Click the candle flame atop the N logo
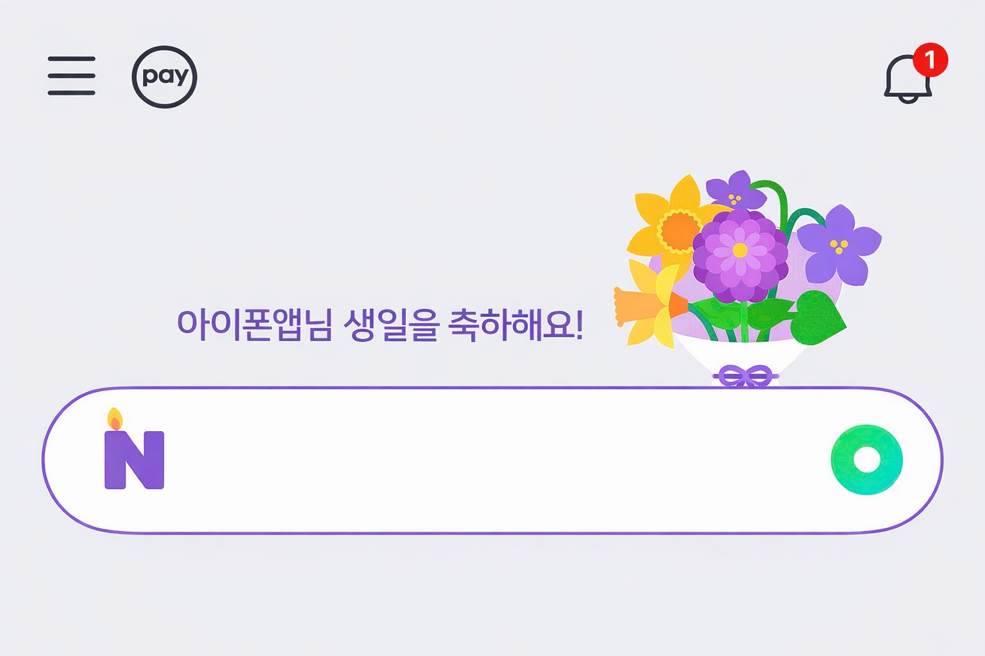The width and height of the screenshot is (985, 656). [115, 419]
